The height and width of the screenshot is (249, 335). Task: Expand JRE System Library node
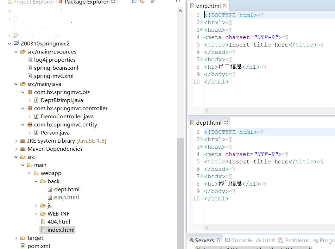[16, 141]
